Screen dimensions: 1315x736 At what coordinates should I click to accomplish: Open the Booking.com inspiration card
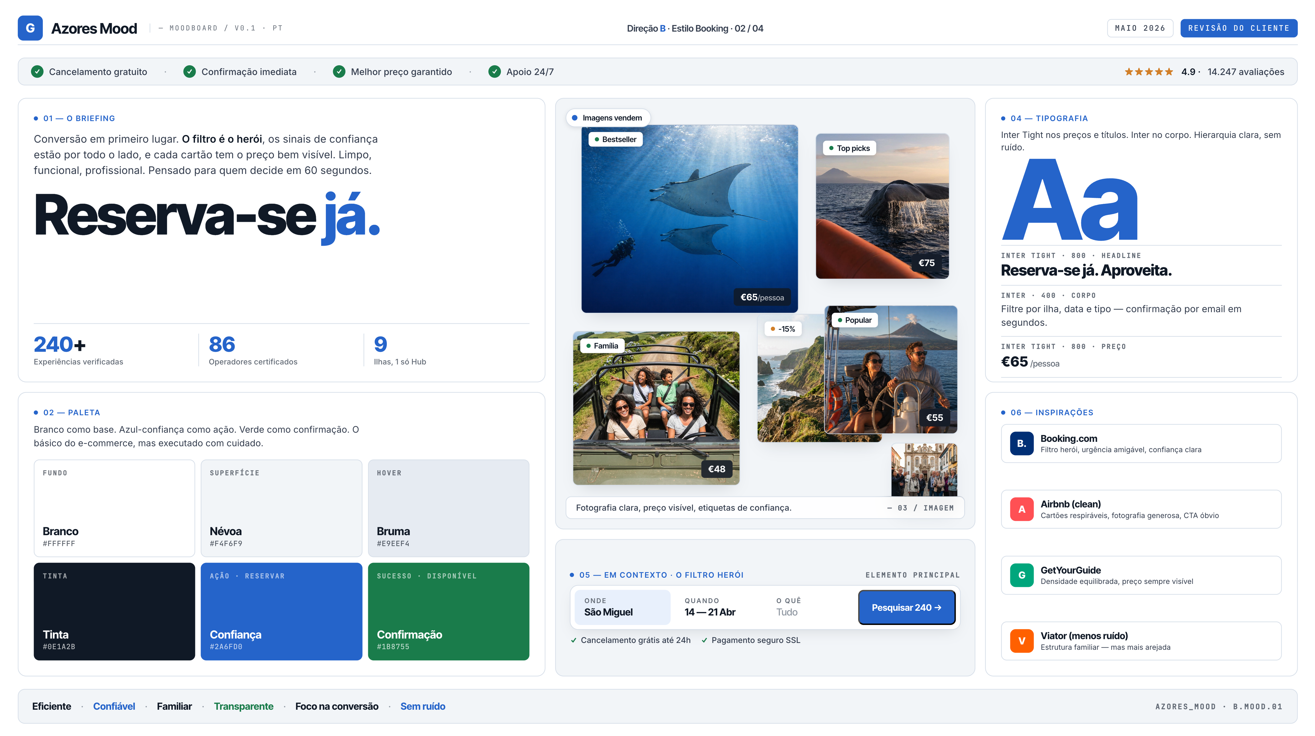tap(1141, 443)
